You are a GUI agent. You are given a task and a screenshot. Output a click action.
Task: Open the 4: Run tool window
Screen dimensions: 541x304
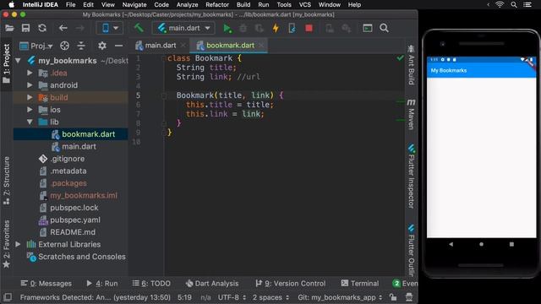coord(102,284)
